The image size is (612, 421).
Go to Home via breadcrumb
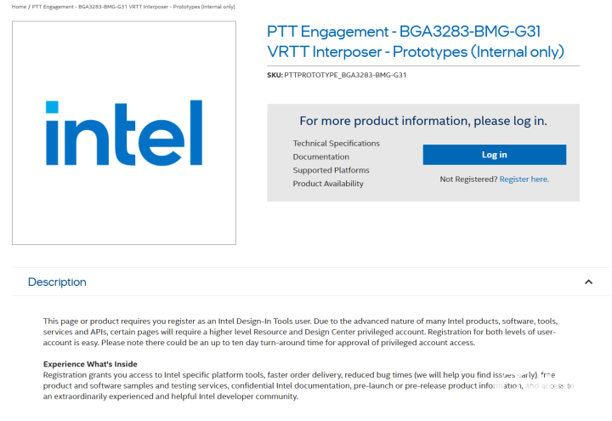tap(19, 7)
